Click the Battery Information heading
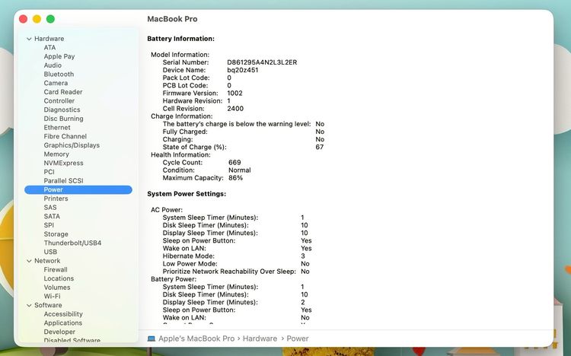This screenshot has width=571, height=356. [180, 39]
